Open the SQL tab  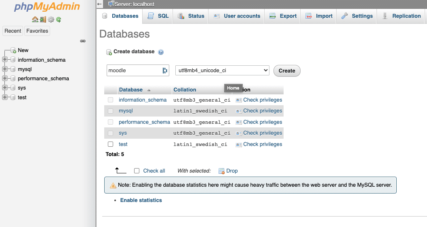pos(158,16)
